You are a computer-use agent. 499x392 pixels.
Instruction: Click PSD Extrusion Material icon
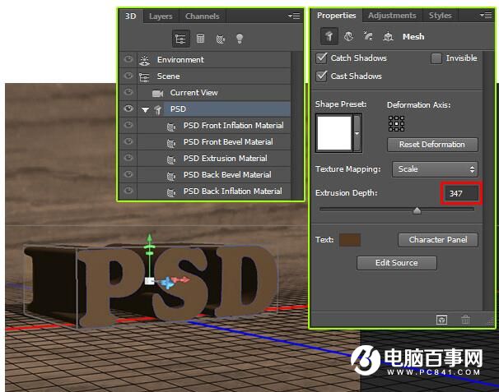click(x=171, y=159)
